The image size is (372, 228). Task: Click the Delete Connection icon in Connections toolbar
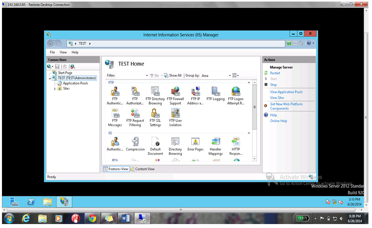[x=72, y=67]
